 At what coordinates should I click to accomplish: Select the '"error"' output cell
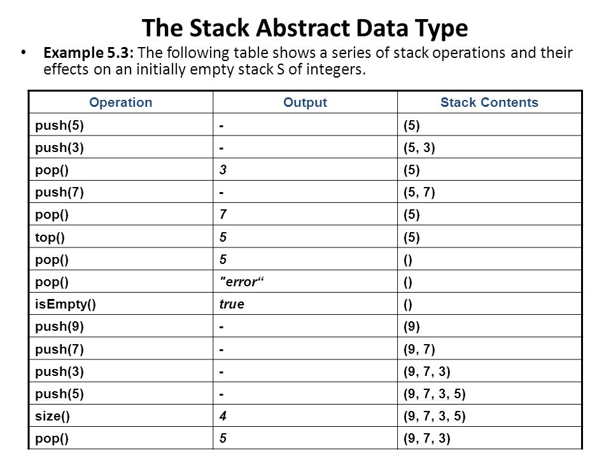tap(305, 282)
